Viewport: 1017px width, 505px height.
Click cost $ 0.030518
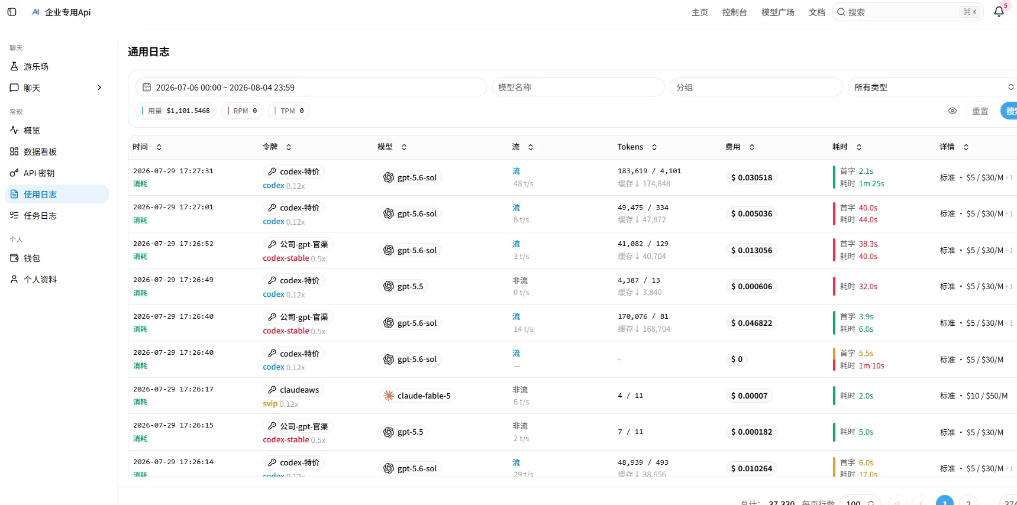tap(751, 177)
